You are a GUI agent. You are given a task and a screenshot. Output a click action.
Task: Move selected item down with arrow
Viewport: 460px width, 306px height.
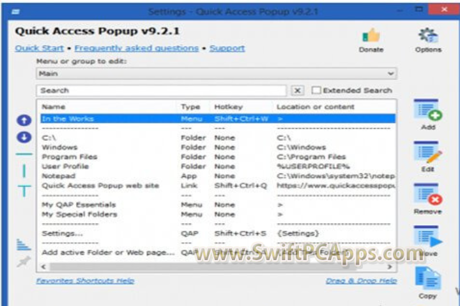click(x=24, y=137)
